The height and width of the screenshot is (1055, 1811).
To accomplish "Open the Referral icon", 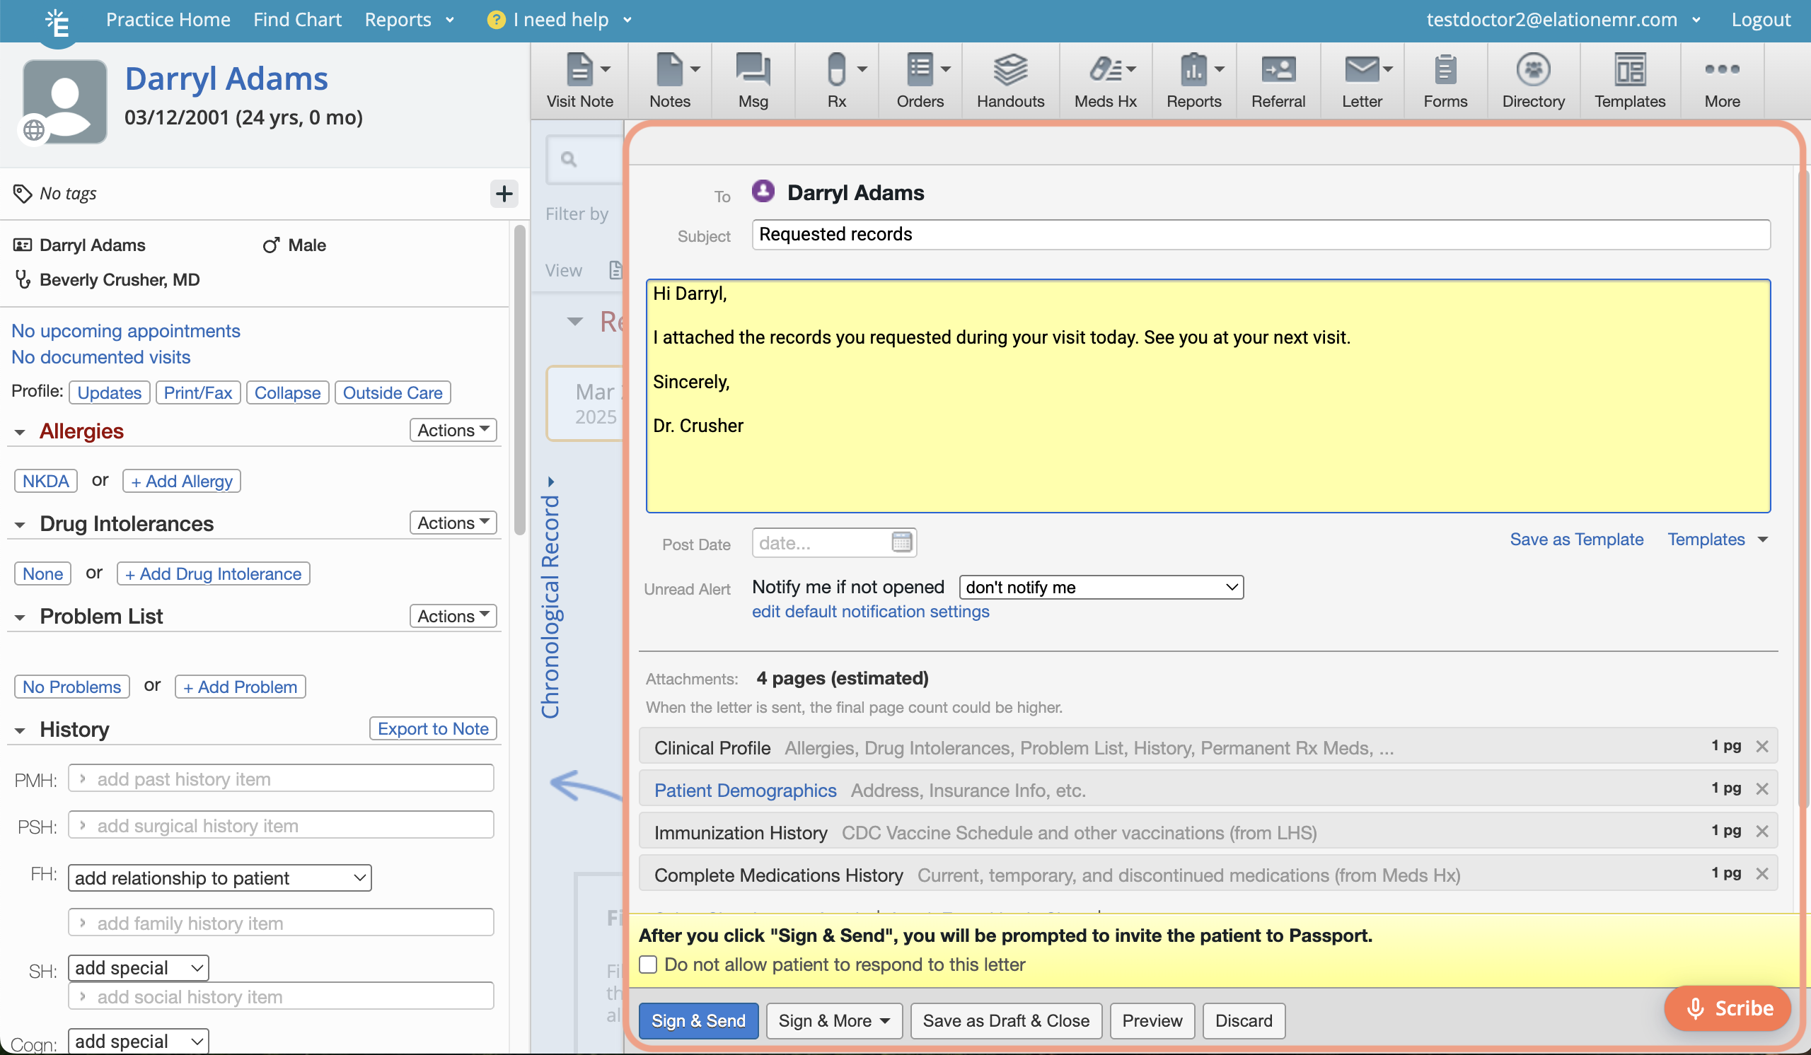I will [1278, 81].
